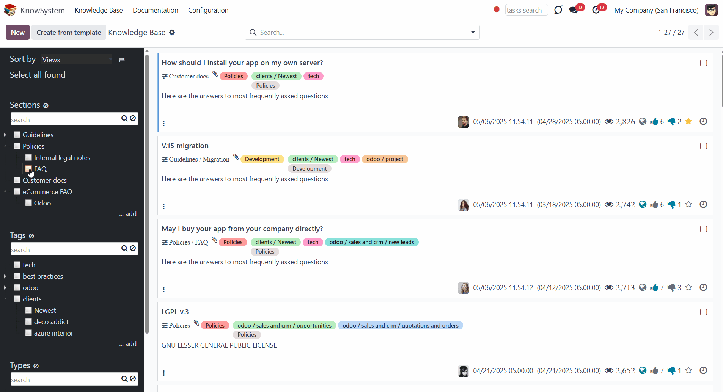
Task: Open the 'LGPL v.3' article title
Action: [x=175, y=312]
